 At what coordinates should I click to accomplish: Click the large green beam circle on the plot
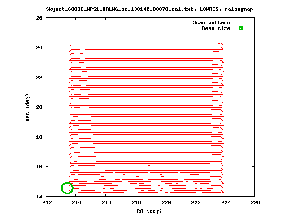[67, 188]
